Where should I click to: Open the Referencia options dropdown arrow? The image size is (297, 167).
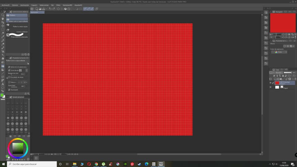coord(27,82)
